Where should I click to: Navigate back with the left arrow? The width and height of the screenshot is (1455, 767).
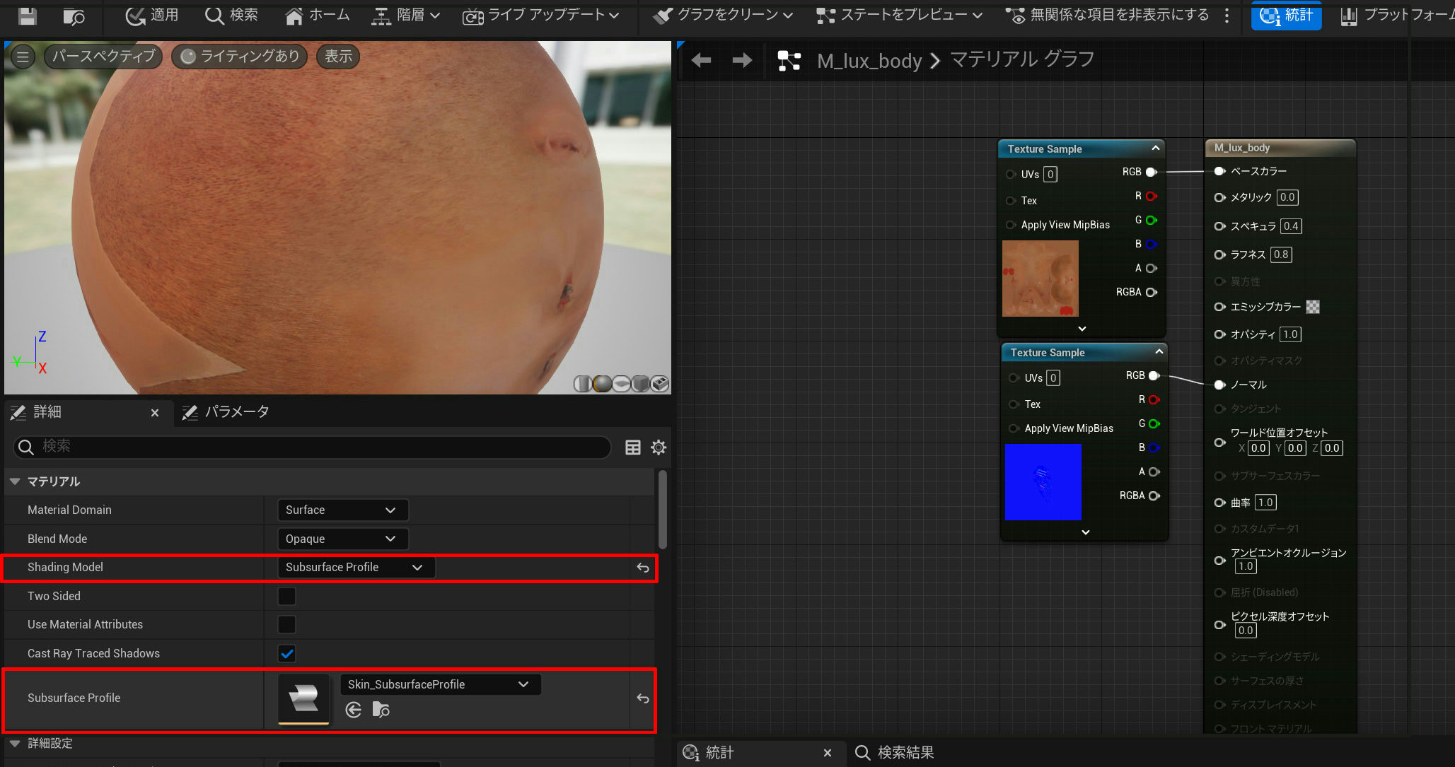click(701, 61)
